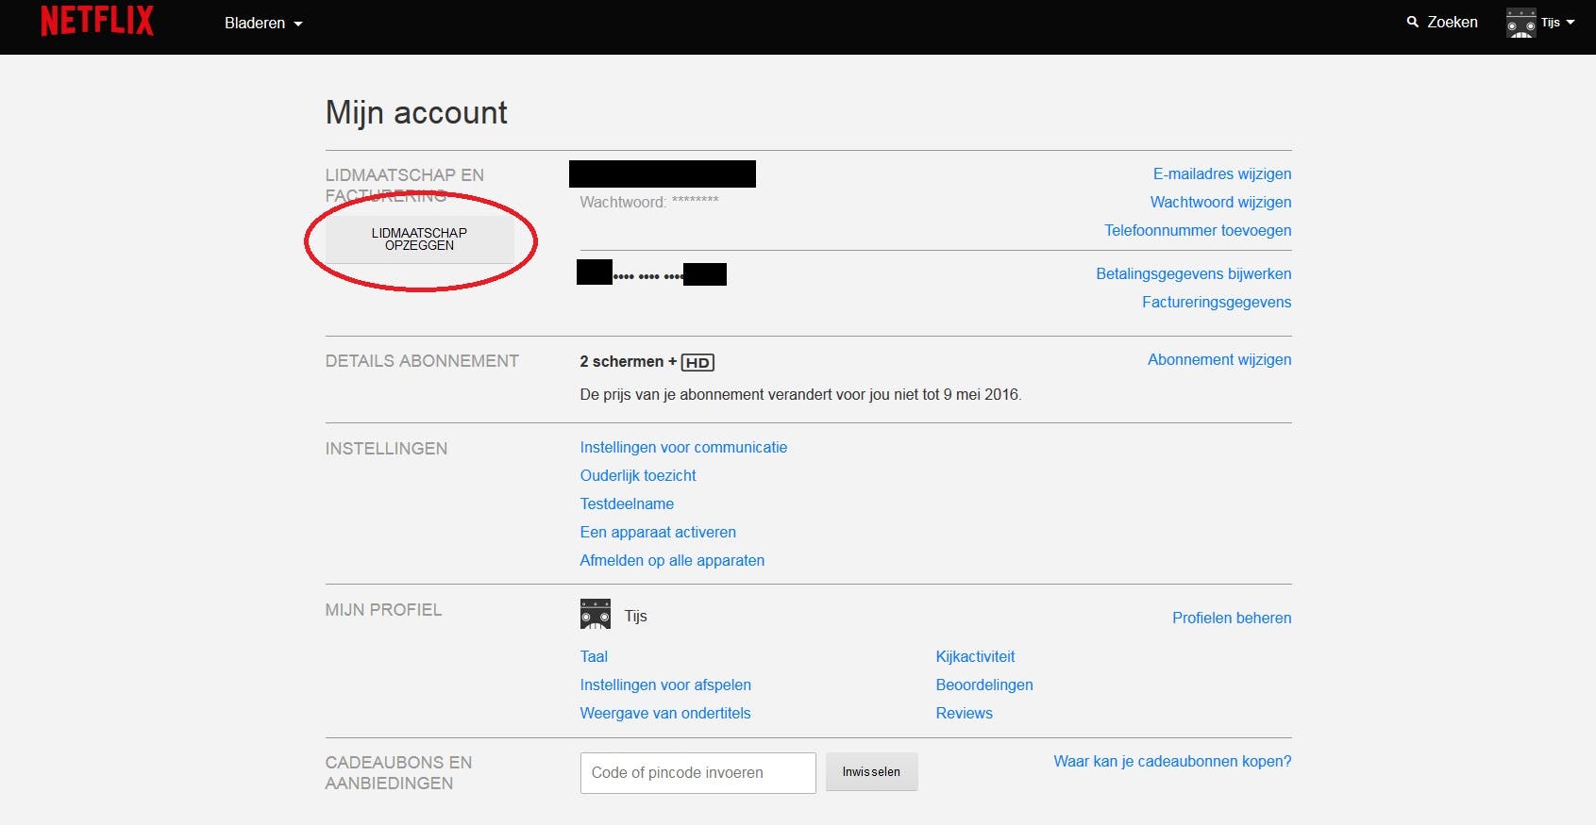The height and width of the screenshot is (825, 1596).
Task: Click Afmelden op alle apparaten
Action: click(672, 560)
